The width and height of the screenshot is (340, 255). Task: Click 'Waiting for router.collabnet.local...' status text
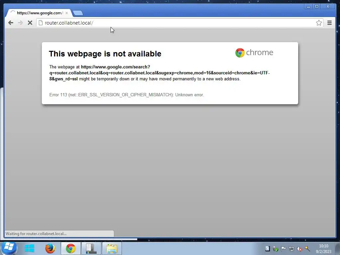click(36, 234)
